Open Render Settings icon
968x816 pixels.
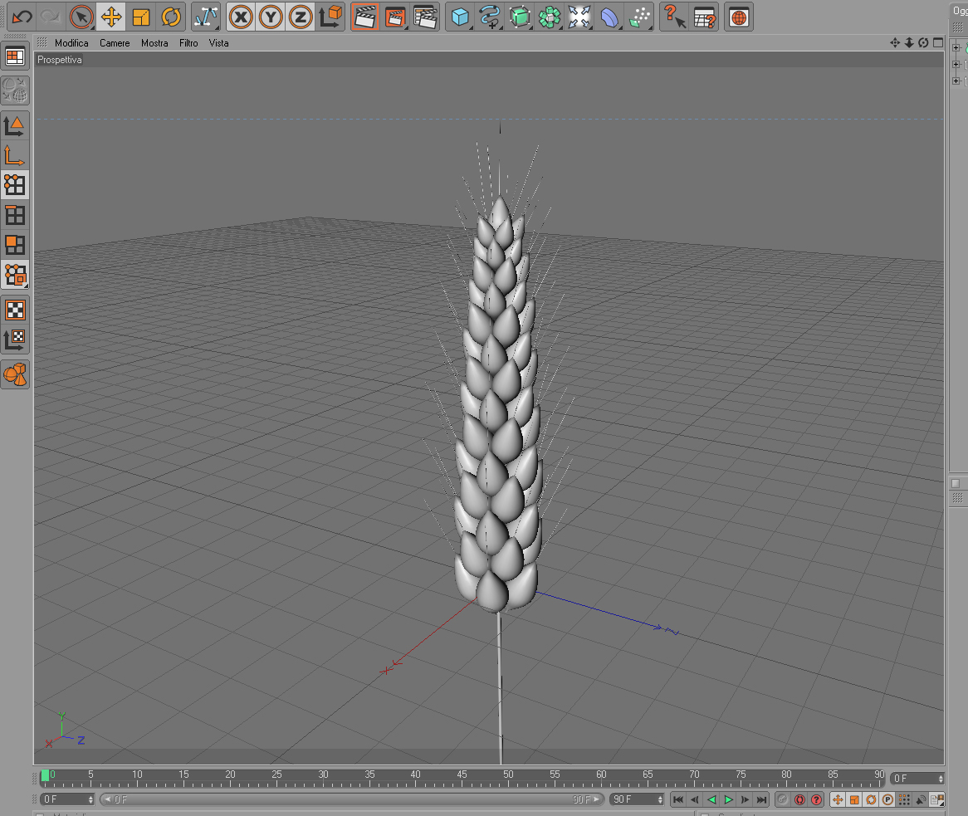coord(425,17)
